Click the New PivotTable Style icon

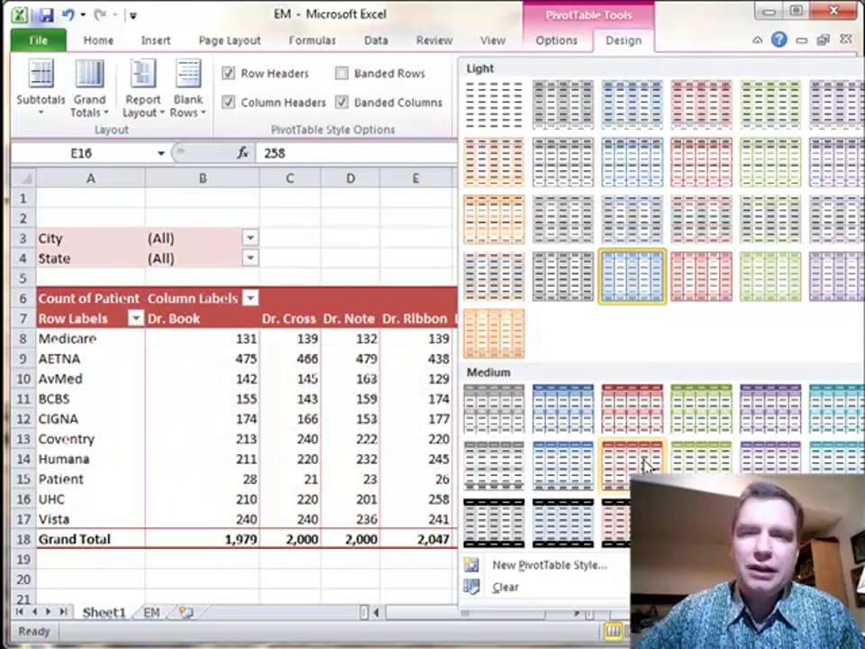(471, 564)
